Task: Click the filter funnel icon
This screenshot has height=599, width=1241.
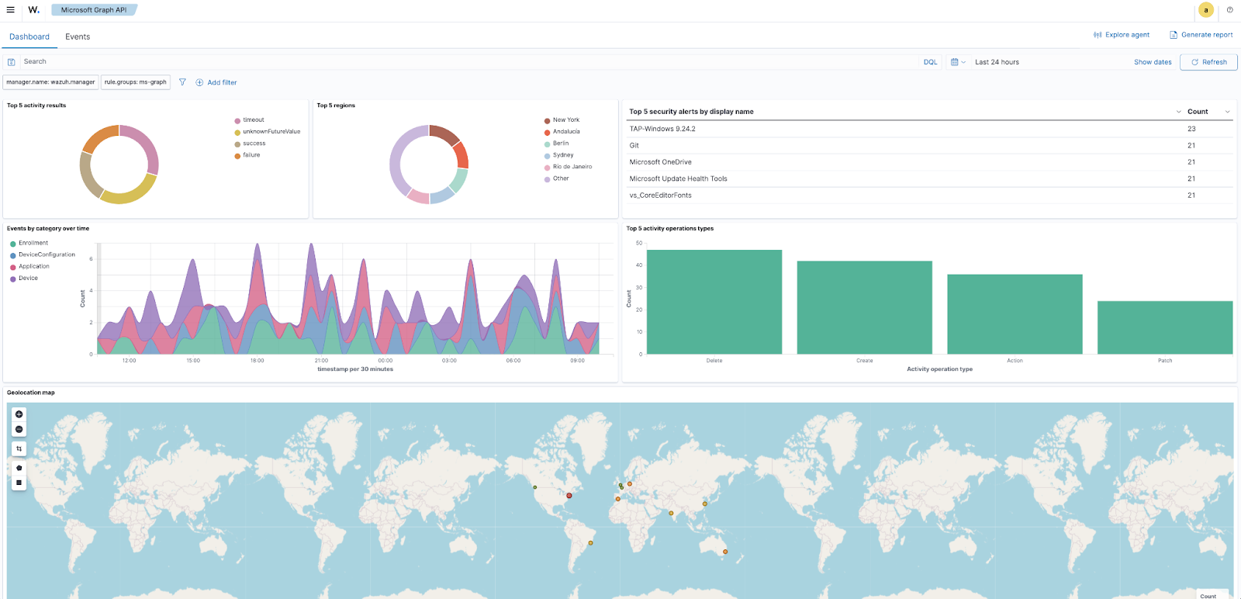Action: pos(182,82)
